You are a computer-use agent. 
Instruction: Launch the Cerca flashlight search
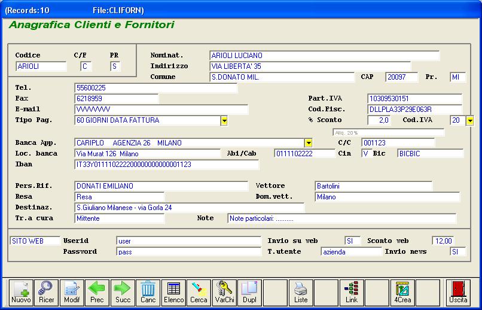pos(199,293)
